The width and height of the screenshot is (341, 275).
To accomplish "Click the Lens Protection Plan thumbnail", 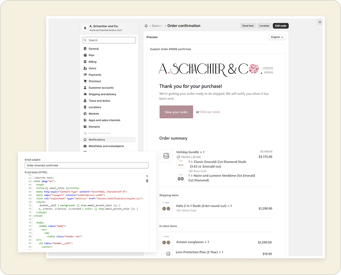I will 168,254.
